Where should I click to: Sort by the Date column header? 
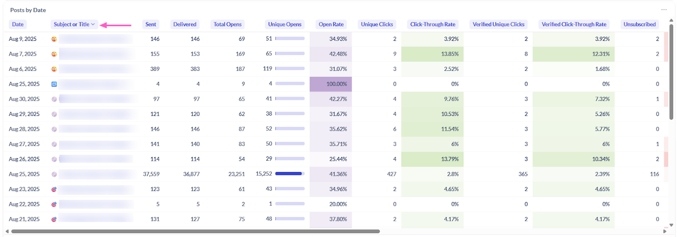(18, 24)
